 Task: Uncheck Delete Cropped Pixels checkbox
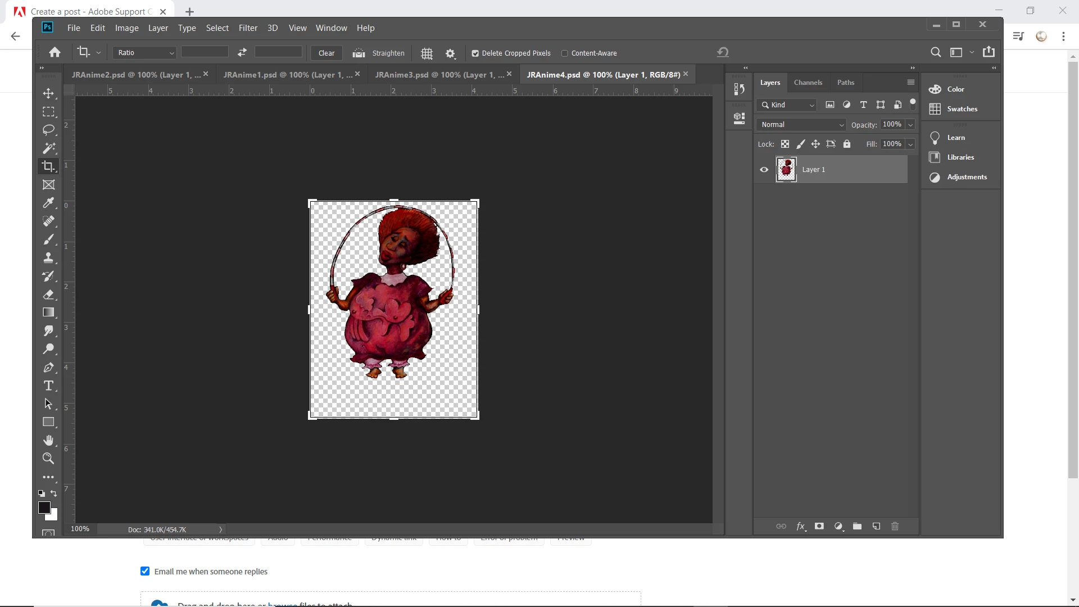tap(475, 53)
